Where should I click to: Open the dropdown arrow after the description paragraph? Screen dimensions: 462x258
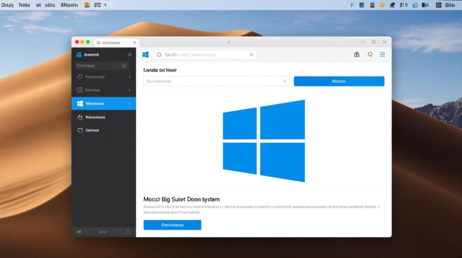point(380,207)
